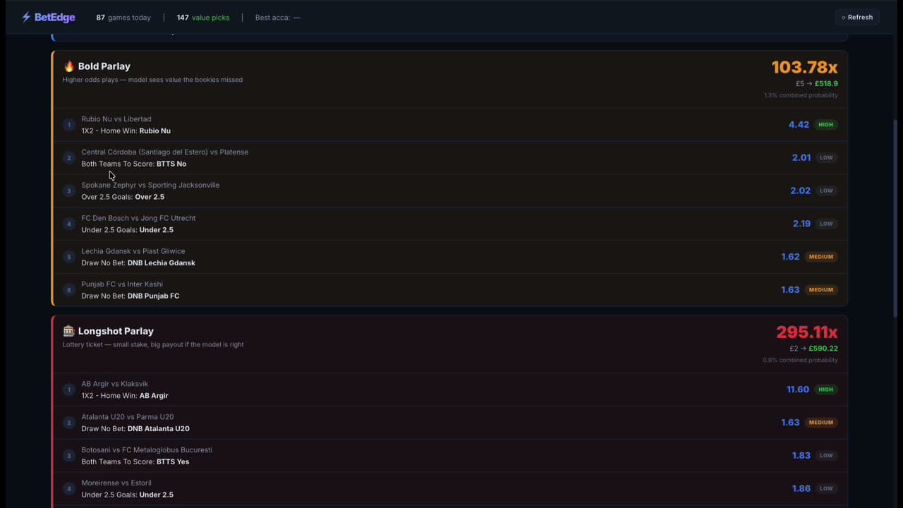Click the page's vertical scrollbar thumb
Screen dimensions: 903x508
point(896,219)
